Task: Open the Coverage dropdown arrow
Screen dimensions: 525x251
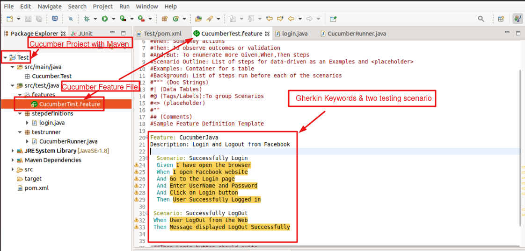Action: pos(131,19)
